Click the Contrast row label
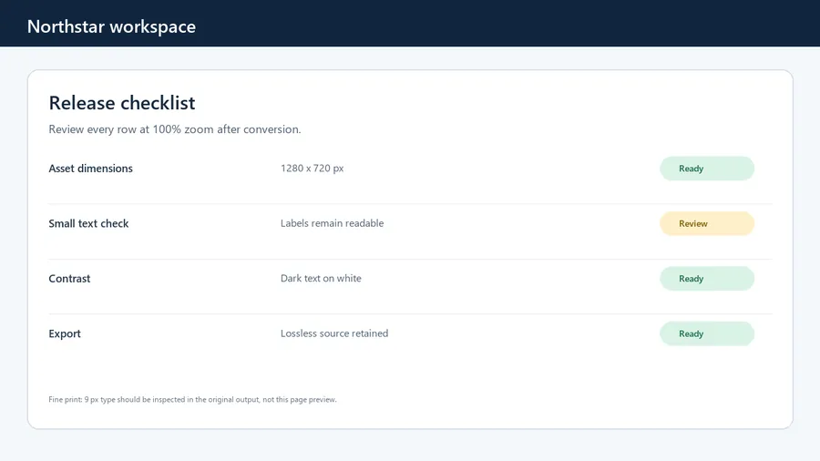Viewport: 820px width, 461px height. tap(69, 279)
